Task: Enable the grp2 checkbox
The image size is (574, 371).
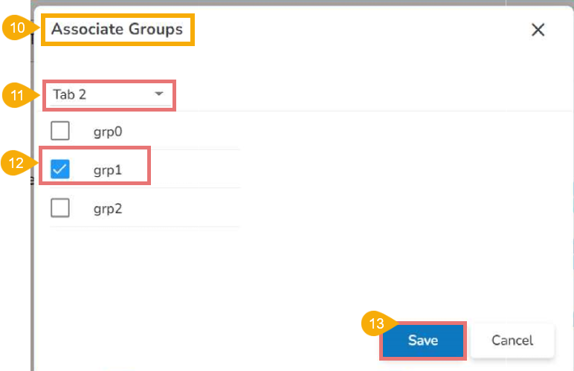Action: [x=59, y=209]
